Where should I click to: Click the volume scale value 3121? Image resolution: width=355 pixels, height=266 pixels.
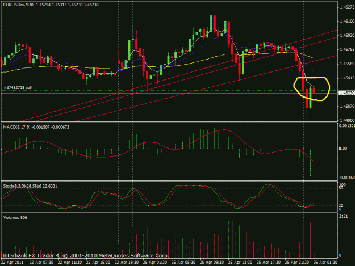(x=343, y=217)
